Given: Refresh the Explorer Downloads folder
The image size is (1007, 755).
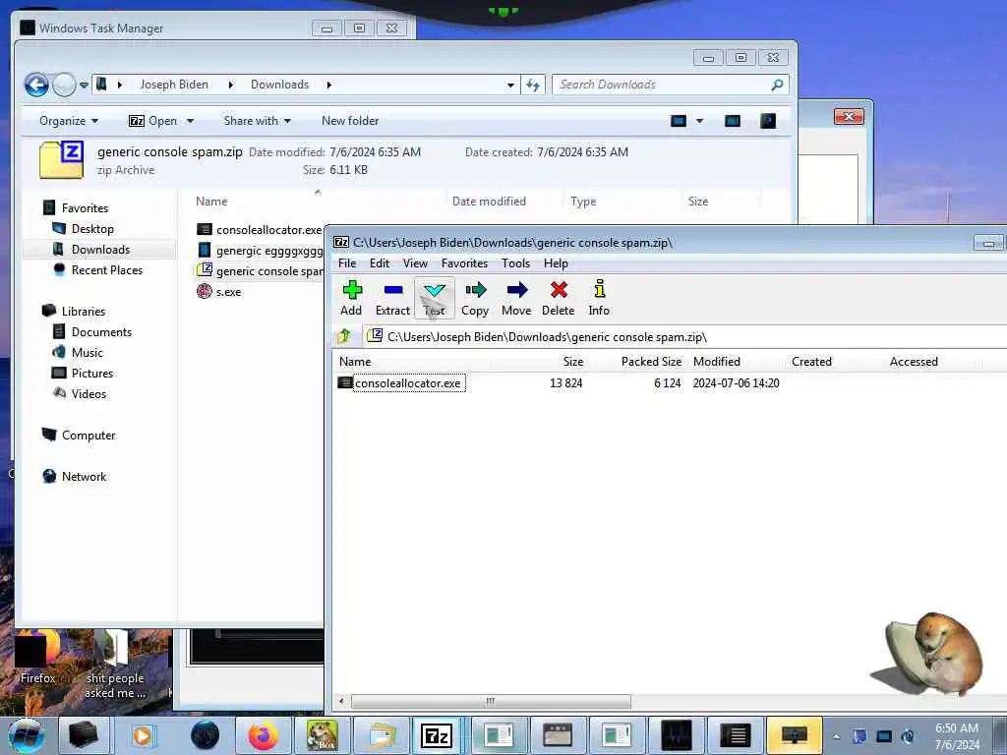Looking at the screenshot, I should 533,85.
